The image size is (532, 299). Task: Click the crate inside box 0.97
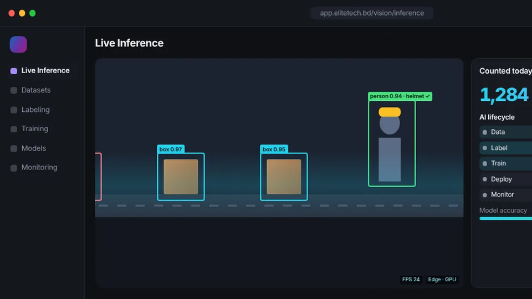click(181, 177)
